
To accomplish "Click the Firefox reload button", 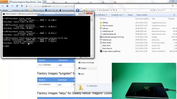I will 17,6.
